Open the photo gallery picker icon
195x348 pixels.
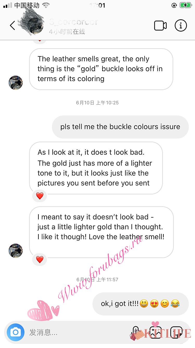pyautogui.click(x=155, y=332)
